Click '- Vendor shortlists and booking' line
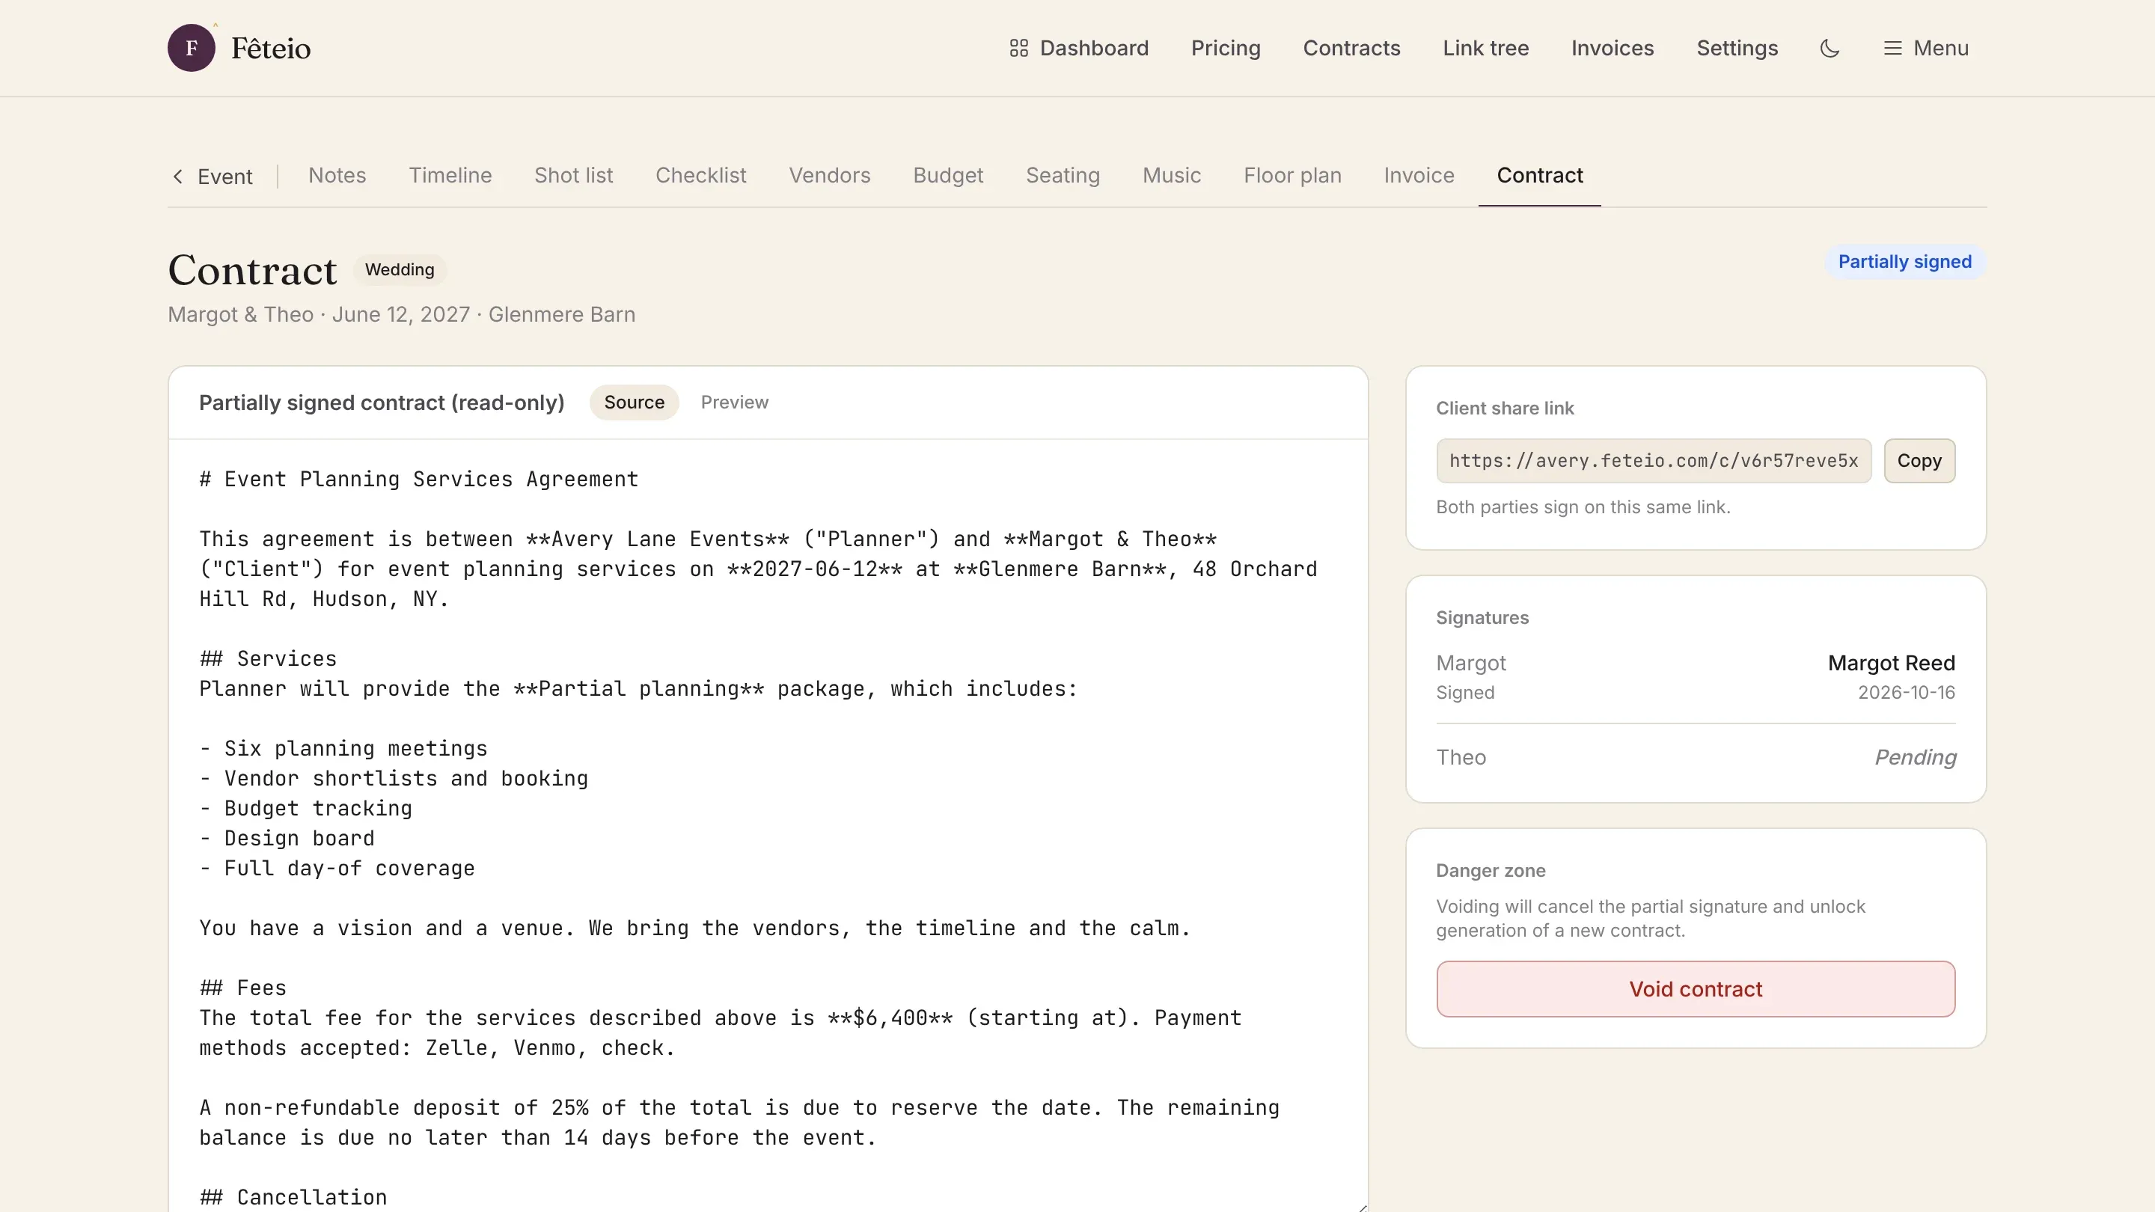2155x1212 pixels. coord(393,779)
